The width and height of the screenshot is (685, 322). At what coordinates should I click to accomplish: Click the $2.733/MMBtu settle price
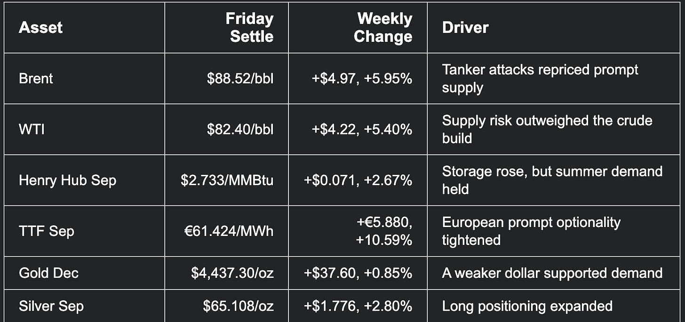(227, 180)
